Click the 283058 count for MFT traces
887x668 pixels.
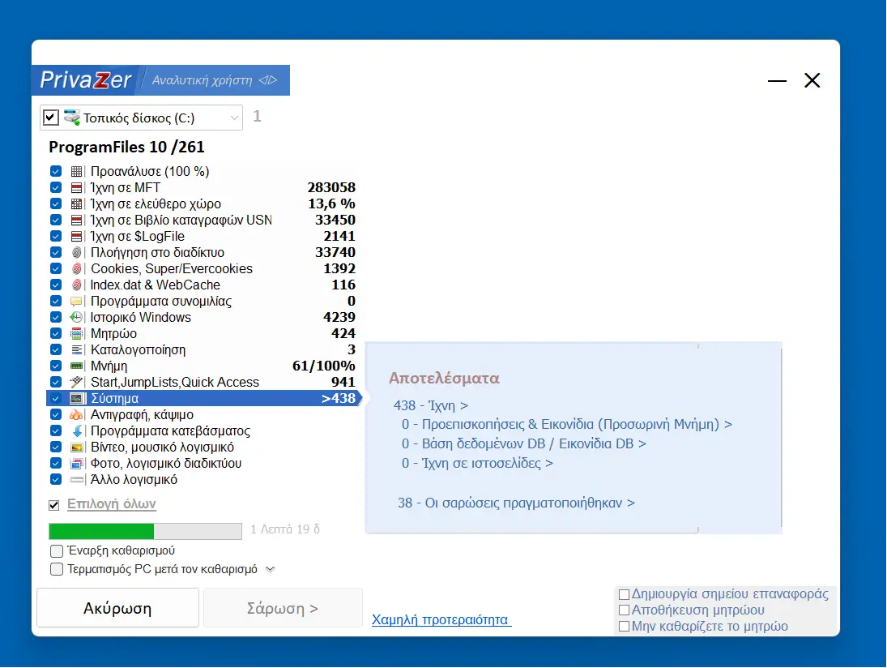[x=331, y=188]
